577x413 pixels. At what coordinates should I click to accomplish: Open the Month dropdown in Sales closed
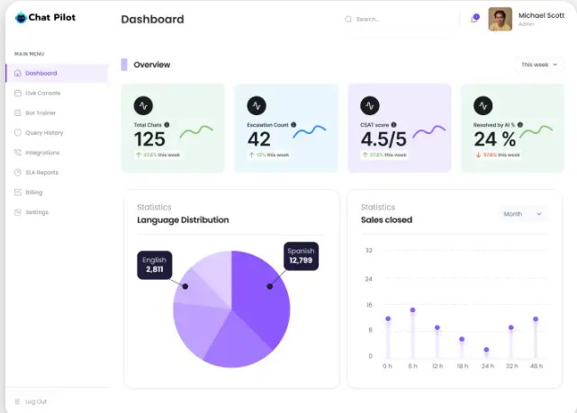point(523,214)
